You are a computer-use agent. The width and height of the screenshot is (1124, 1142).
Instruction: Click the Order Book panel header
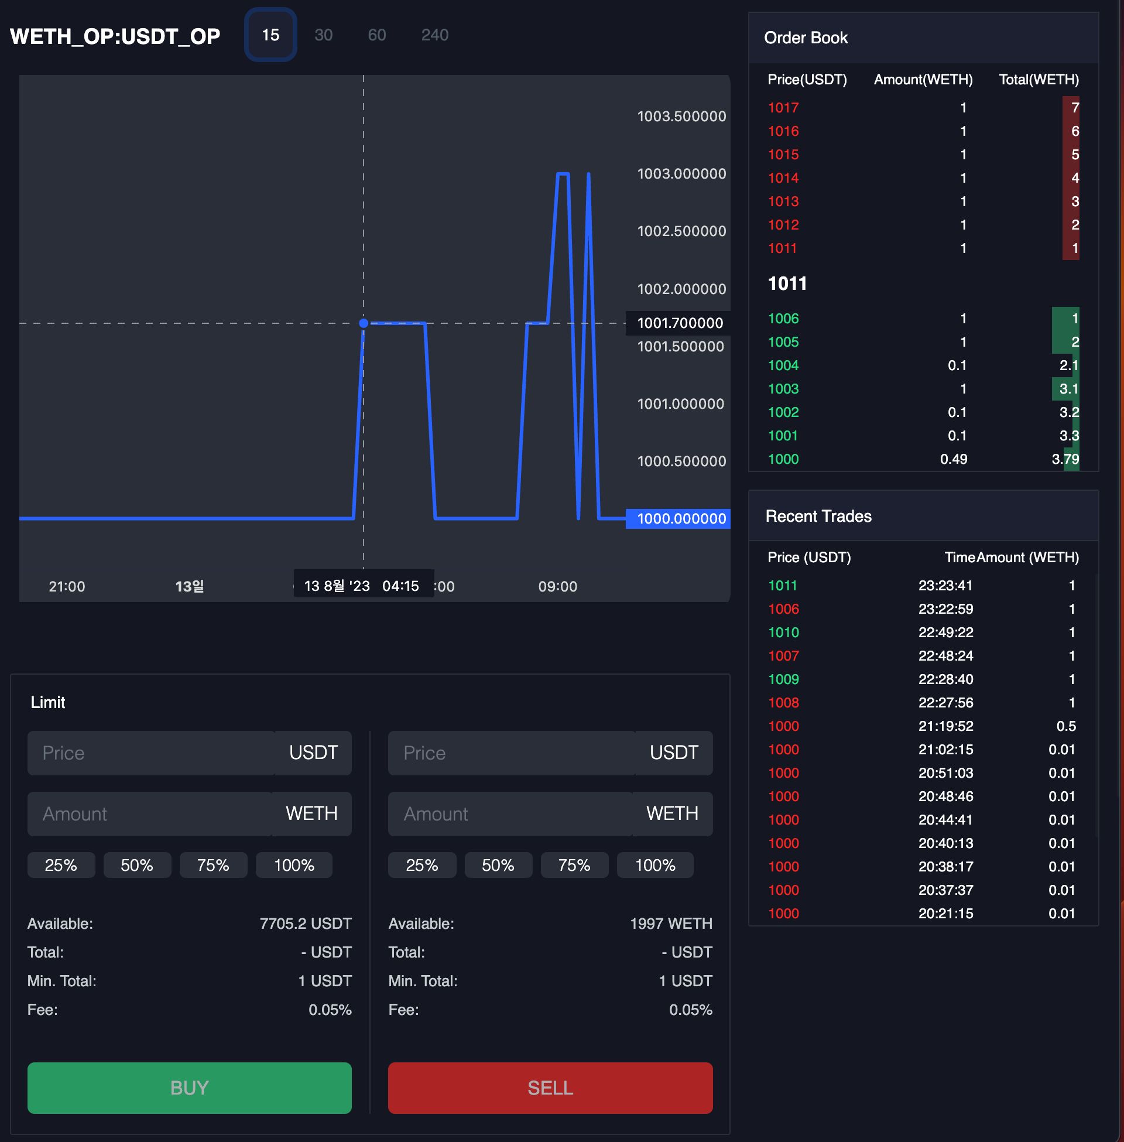click(923, 38)
